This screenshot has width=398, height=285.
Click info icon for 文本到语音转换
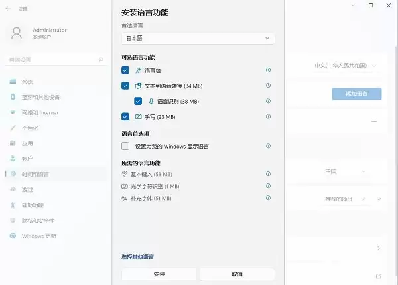(x=268, y=86)
